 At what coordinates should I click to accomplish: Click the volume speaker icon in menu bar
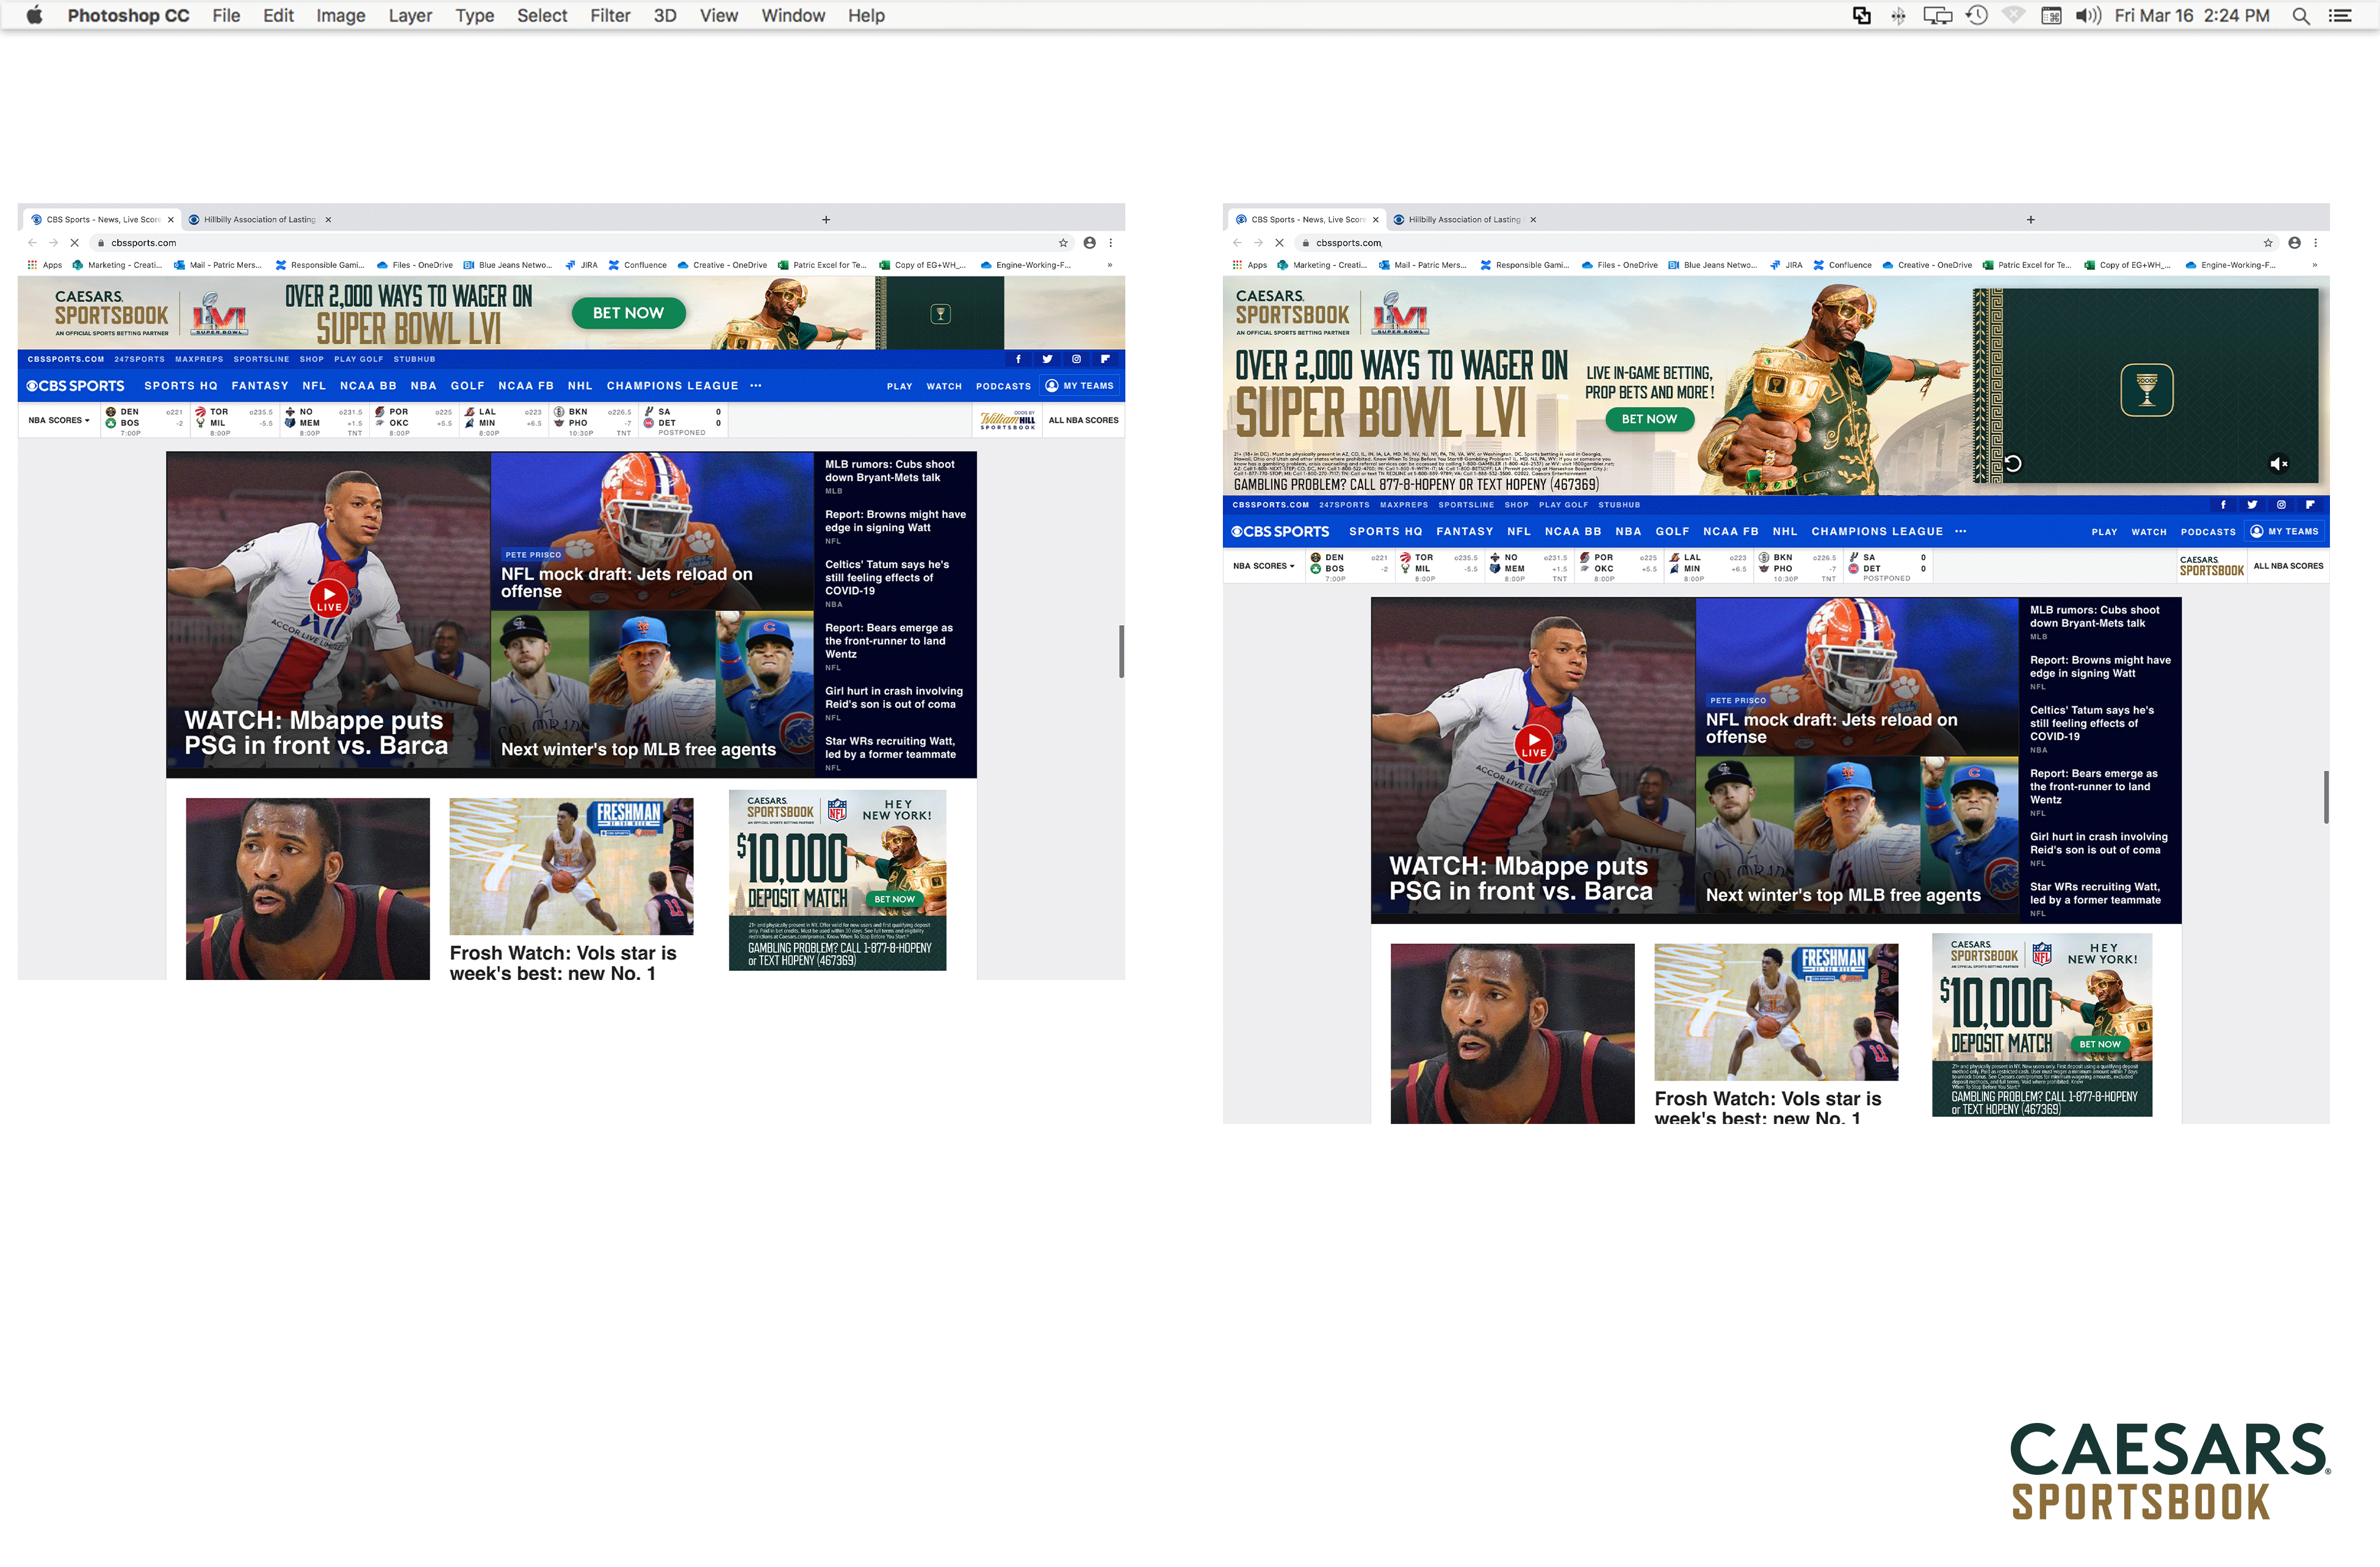(x=2088, y=15)
